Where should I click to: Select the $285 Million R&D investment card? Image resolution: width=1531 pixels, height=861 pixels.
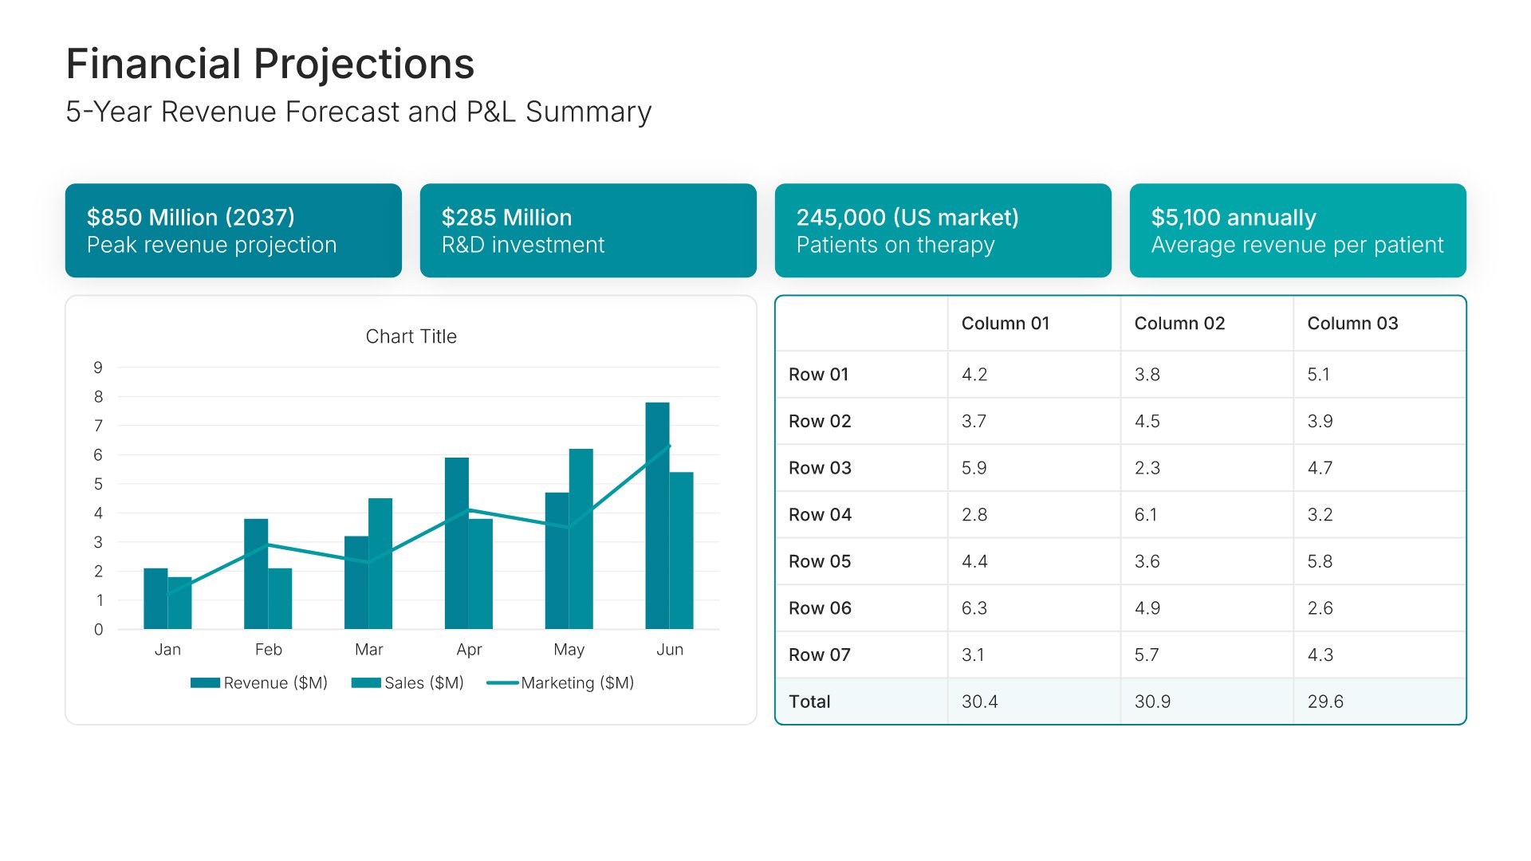588,230
